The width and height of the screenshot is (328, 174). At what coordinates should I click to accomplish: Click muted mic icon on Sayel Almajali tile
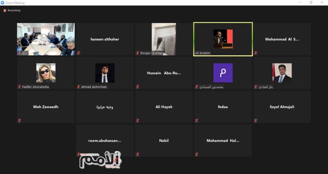(x=255, y=121)
